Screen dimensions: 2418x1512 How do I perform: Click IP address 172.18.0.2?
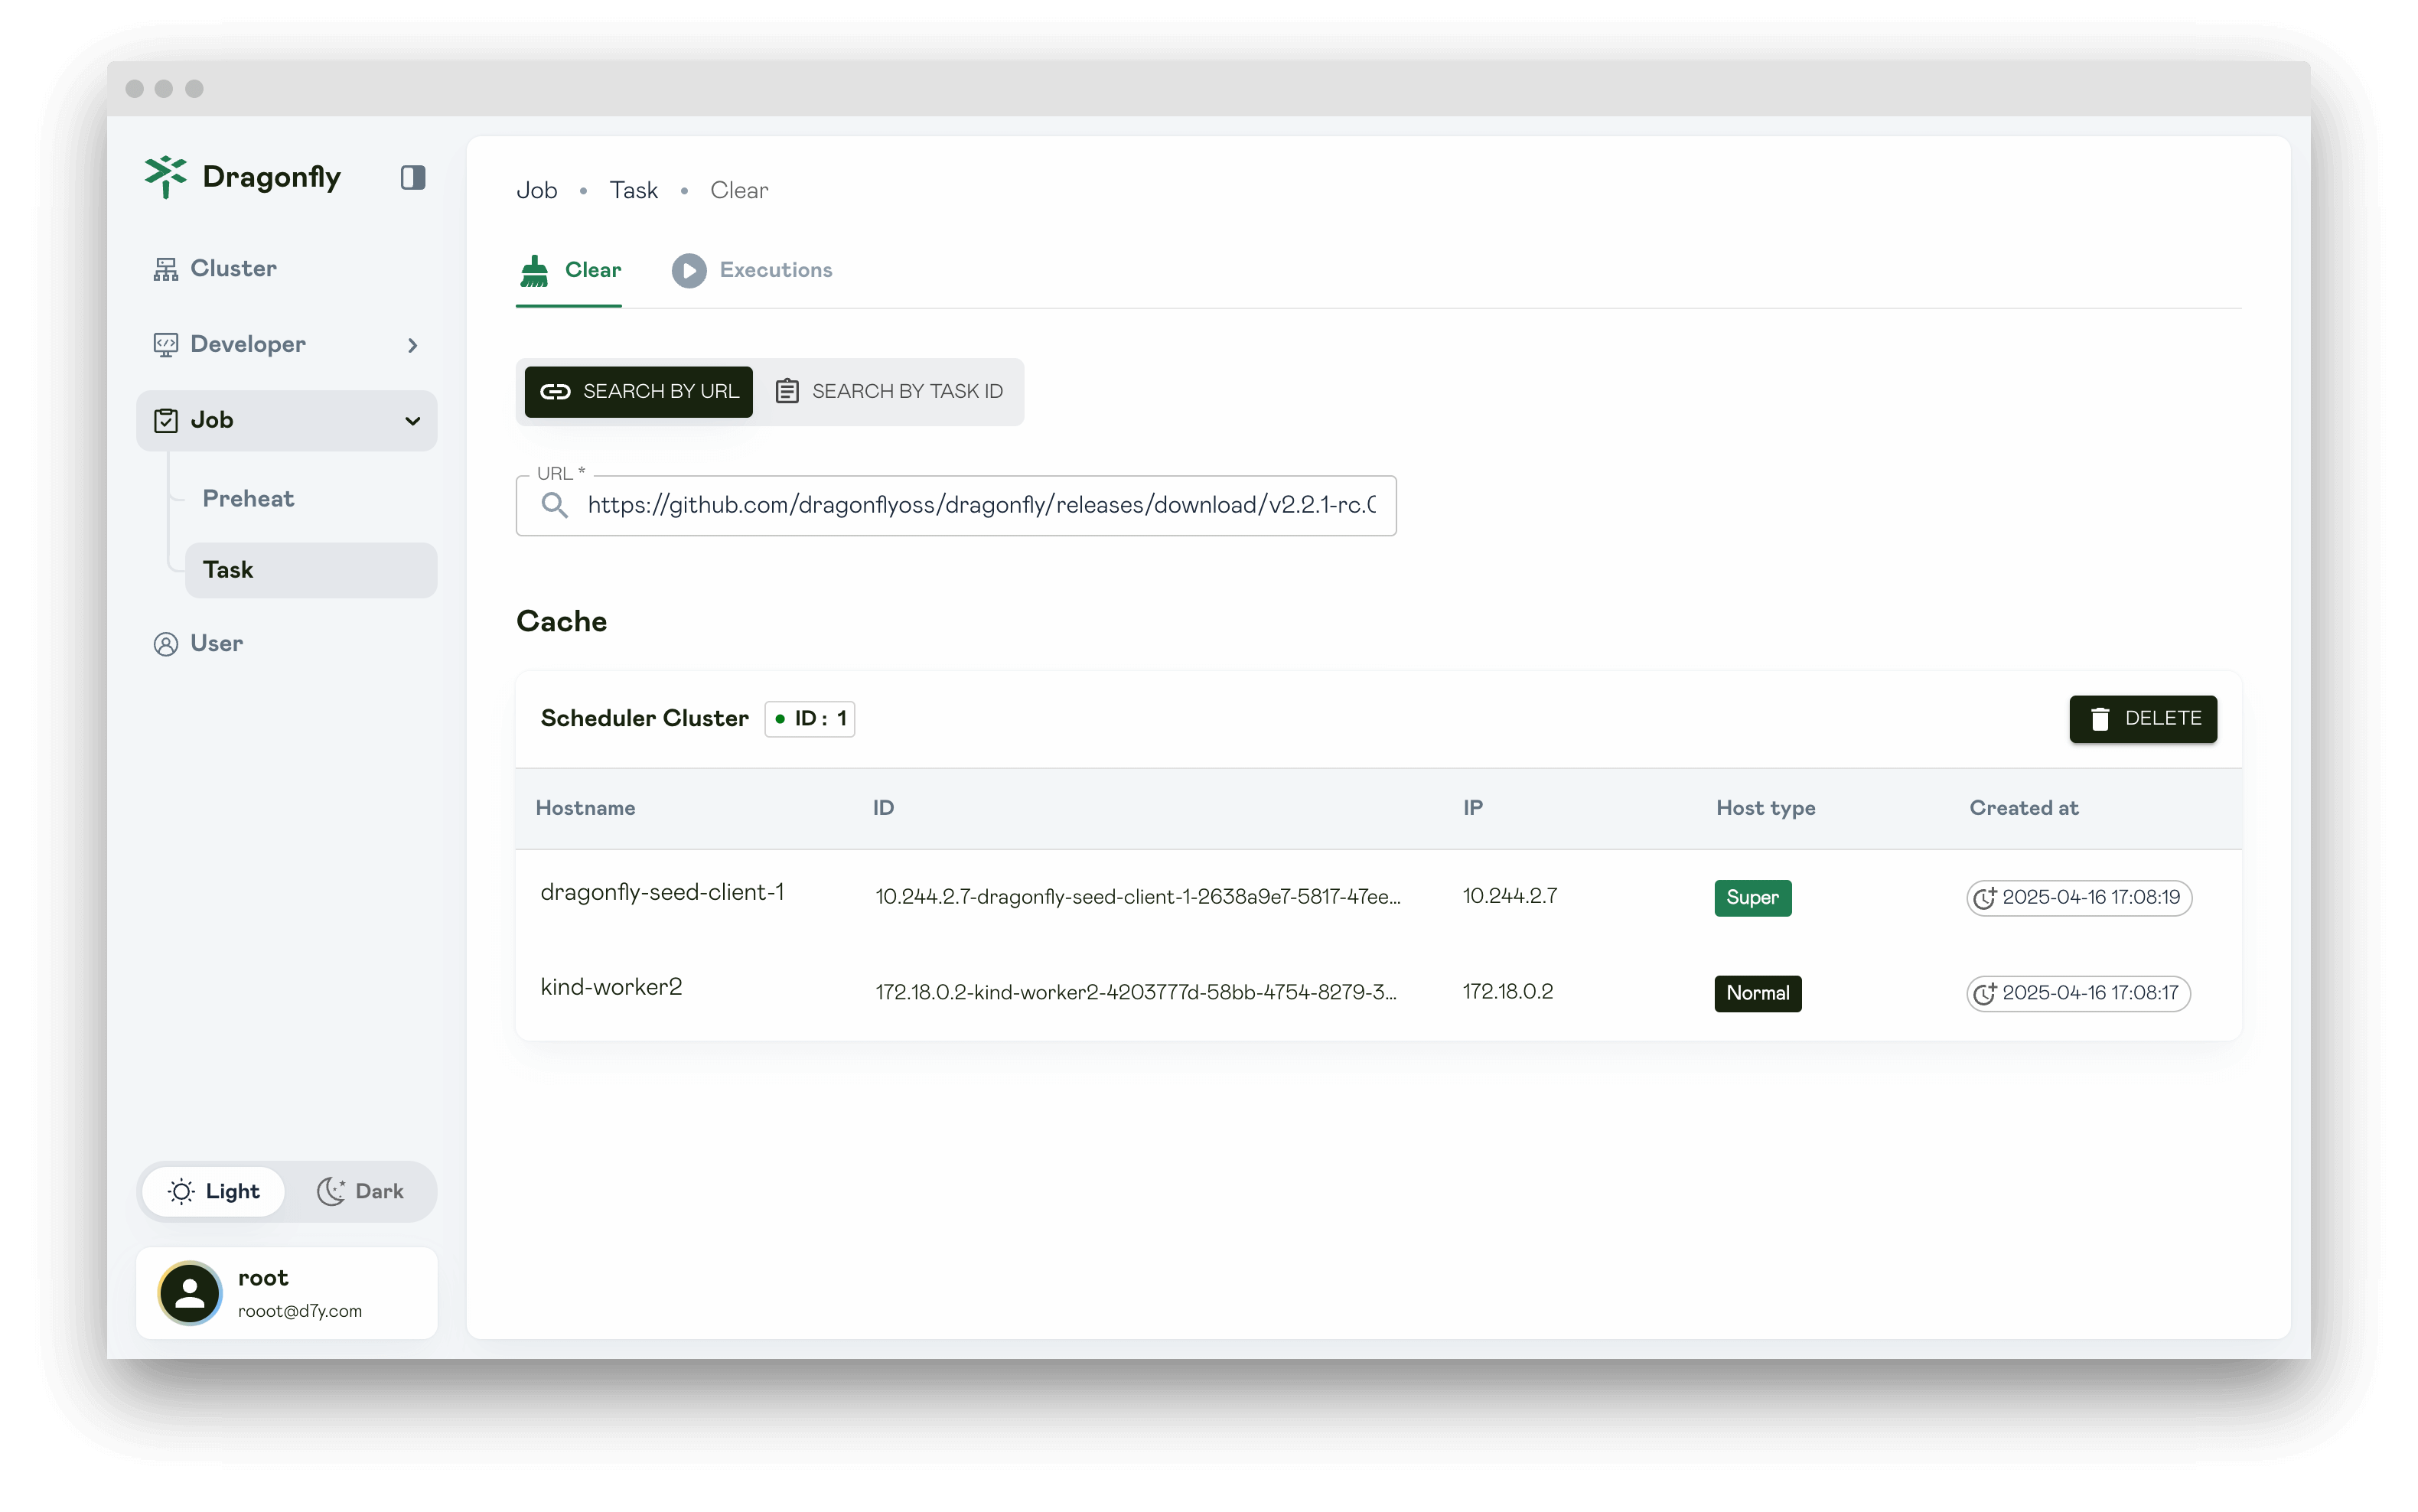tap(1508, 992)
